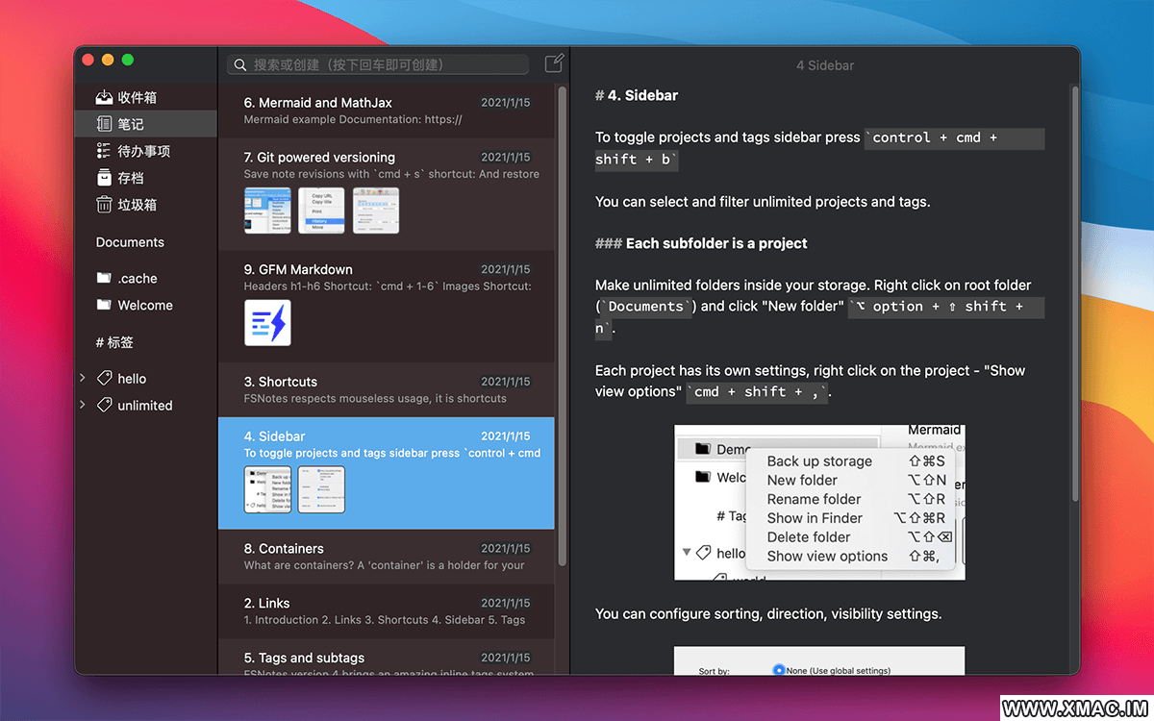This screenshot has height=721, width=1154.
Task: Open '6. Mermaid and MathJax' note
Action: (386, 111)
